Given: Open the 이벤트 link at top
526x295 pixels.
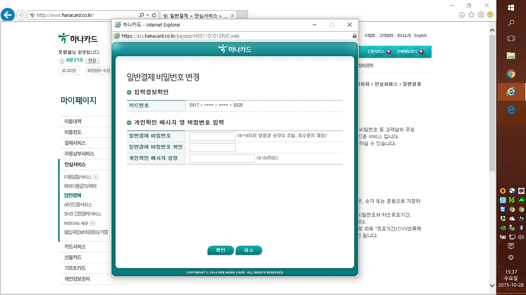Looking at the screenshot, I should point(370,36).
